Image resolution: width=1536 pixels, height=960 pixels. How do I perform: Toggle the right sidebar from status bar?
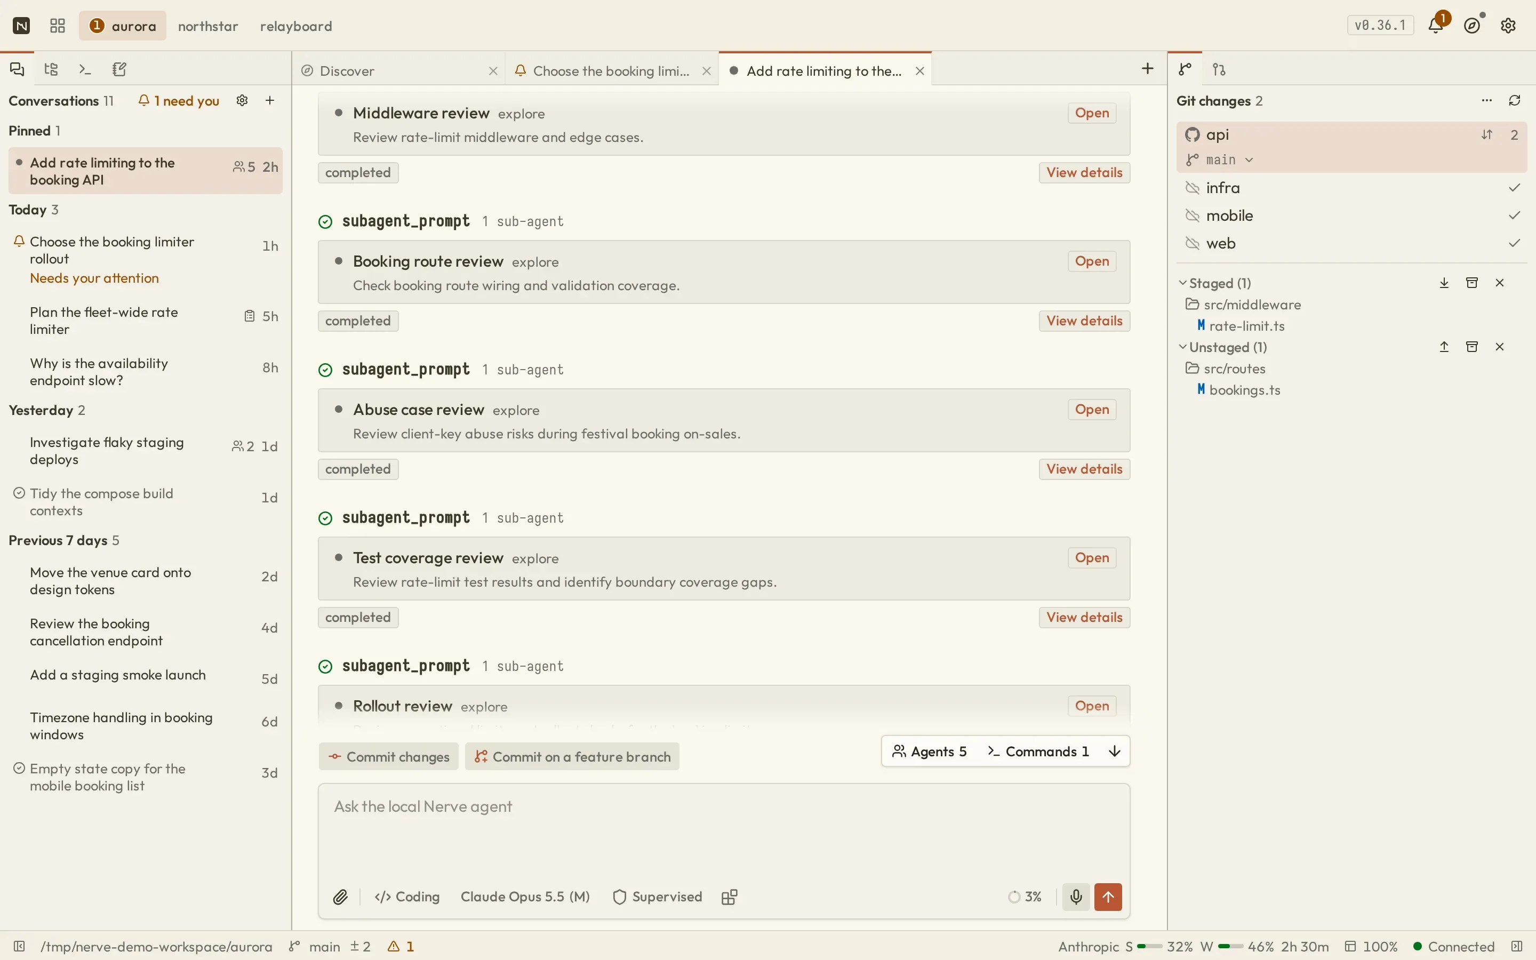pos(1517,947)
